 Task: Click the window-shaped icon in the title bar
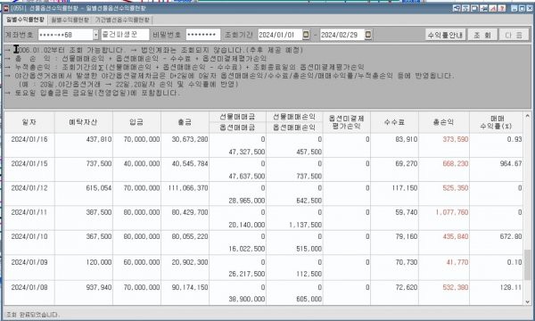point(474,8)
